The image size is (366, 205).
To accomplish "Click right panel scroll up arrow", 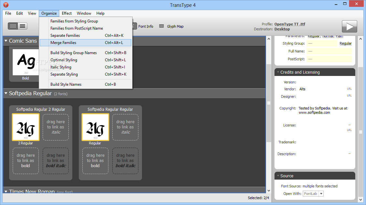I will click(x=361, y=39).
